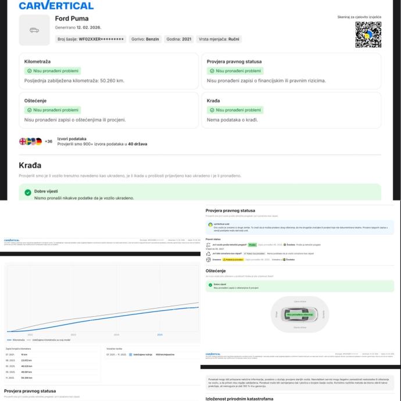Click the Vrsta mjenjača: Ručni chip
This screenshot has width=401, height=401.
click(219, 39)
